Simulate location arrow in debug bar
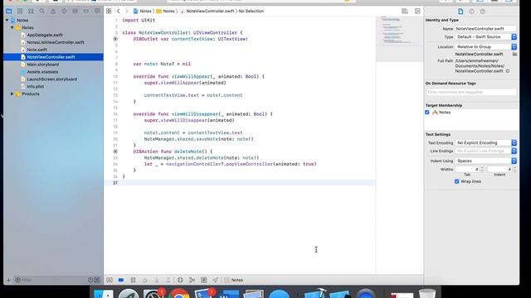Image resolution: width=531 pixels, height=298 pixels. coord(216,280)
